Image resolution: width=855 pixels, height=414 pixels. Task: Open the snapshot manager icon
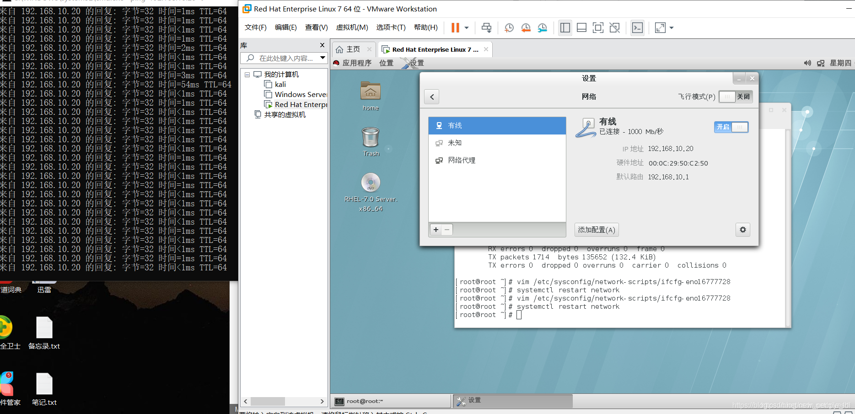tap(543, 28)
